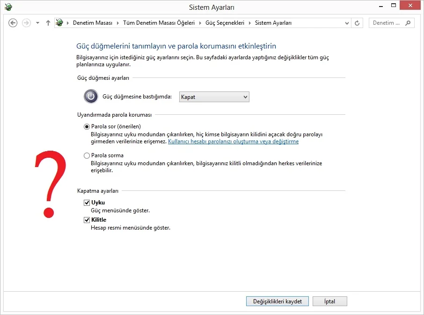Go to 'Tüm Denetim Masası Öğeleri' breadcrumb
The height and width of the screenshot is (315, 424).
point(159,23)
